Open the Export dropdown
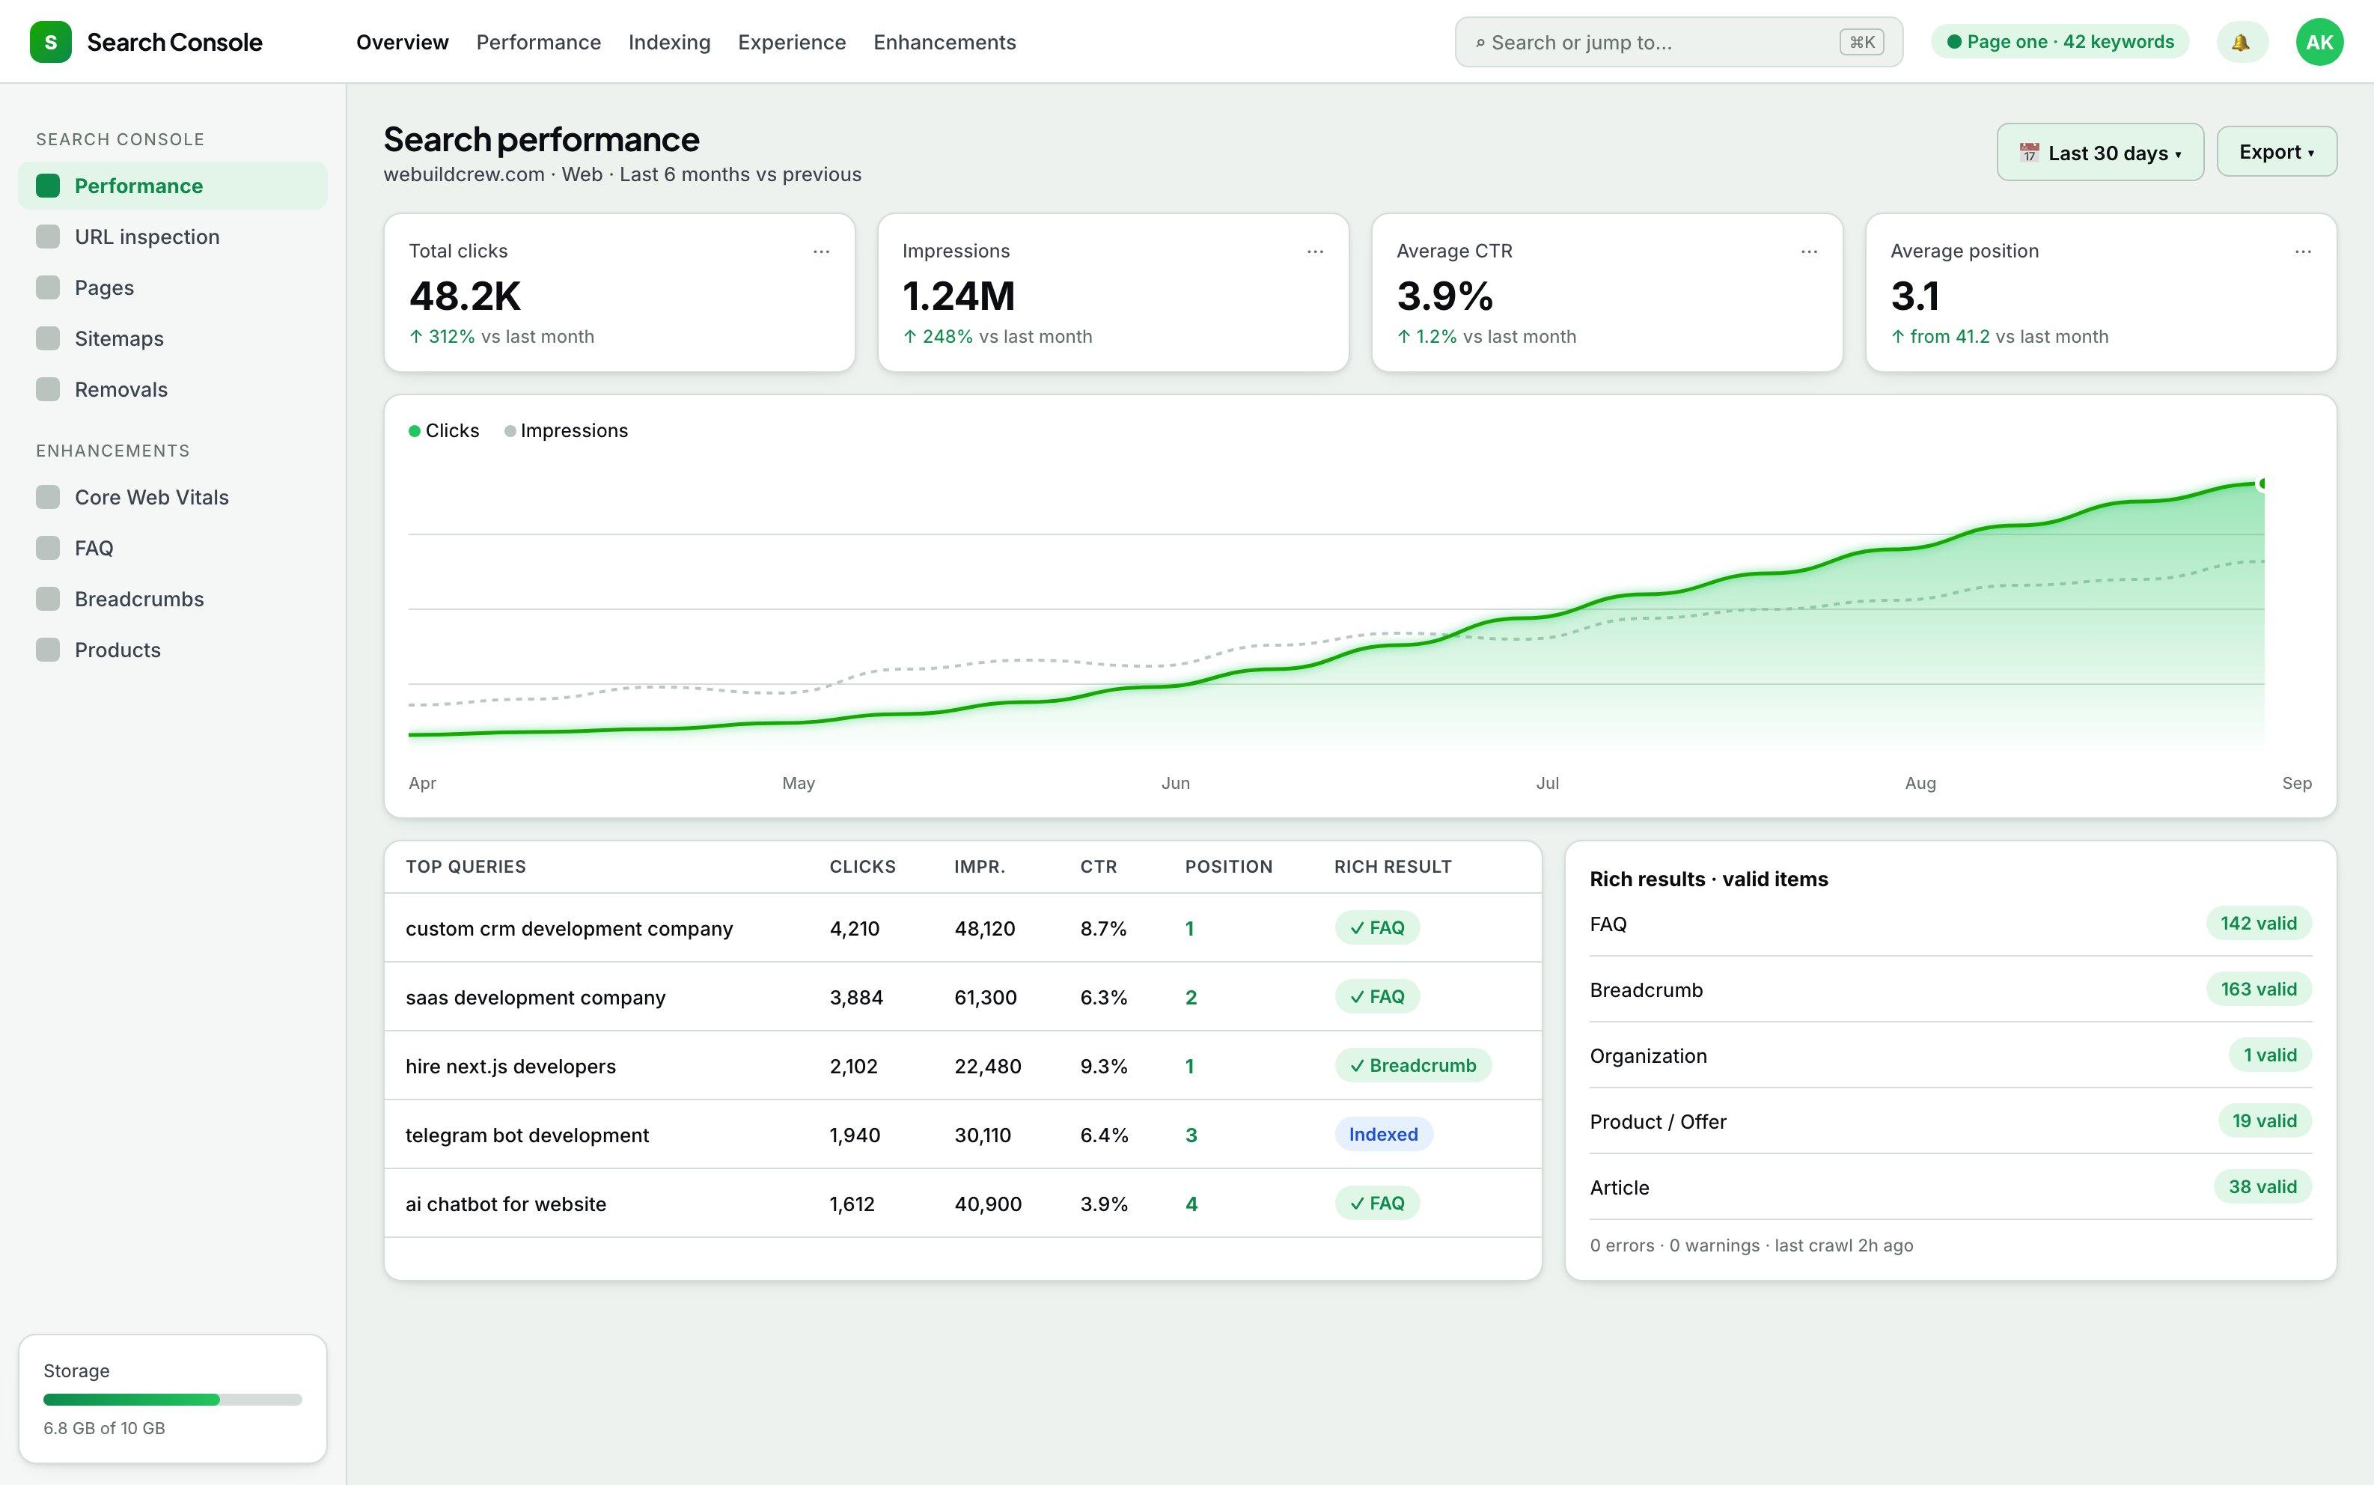The width and height of the screenshot is (2374, 1485). click(2276, 152)
